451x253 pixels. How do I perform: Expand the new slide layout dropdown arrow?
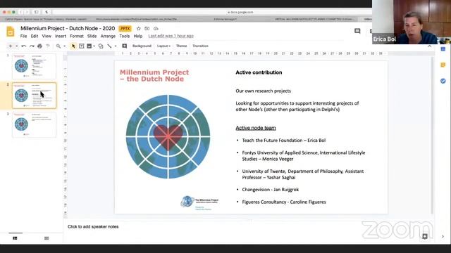[17, 46]
